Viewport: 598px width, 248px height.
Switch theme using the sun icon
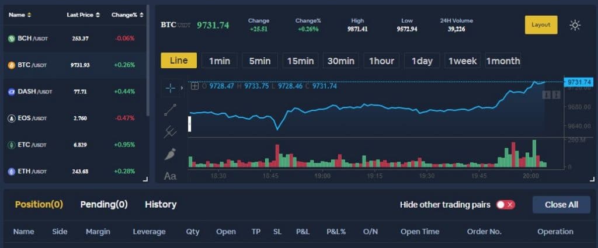pyautogui.click(x=575, y=25)
